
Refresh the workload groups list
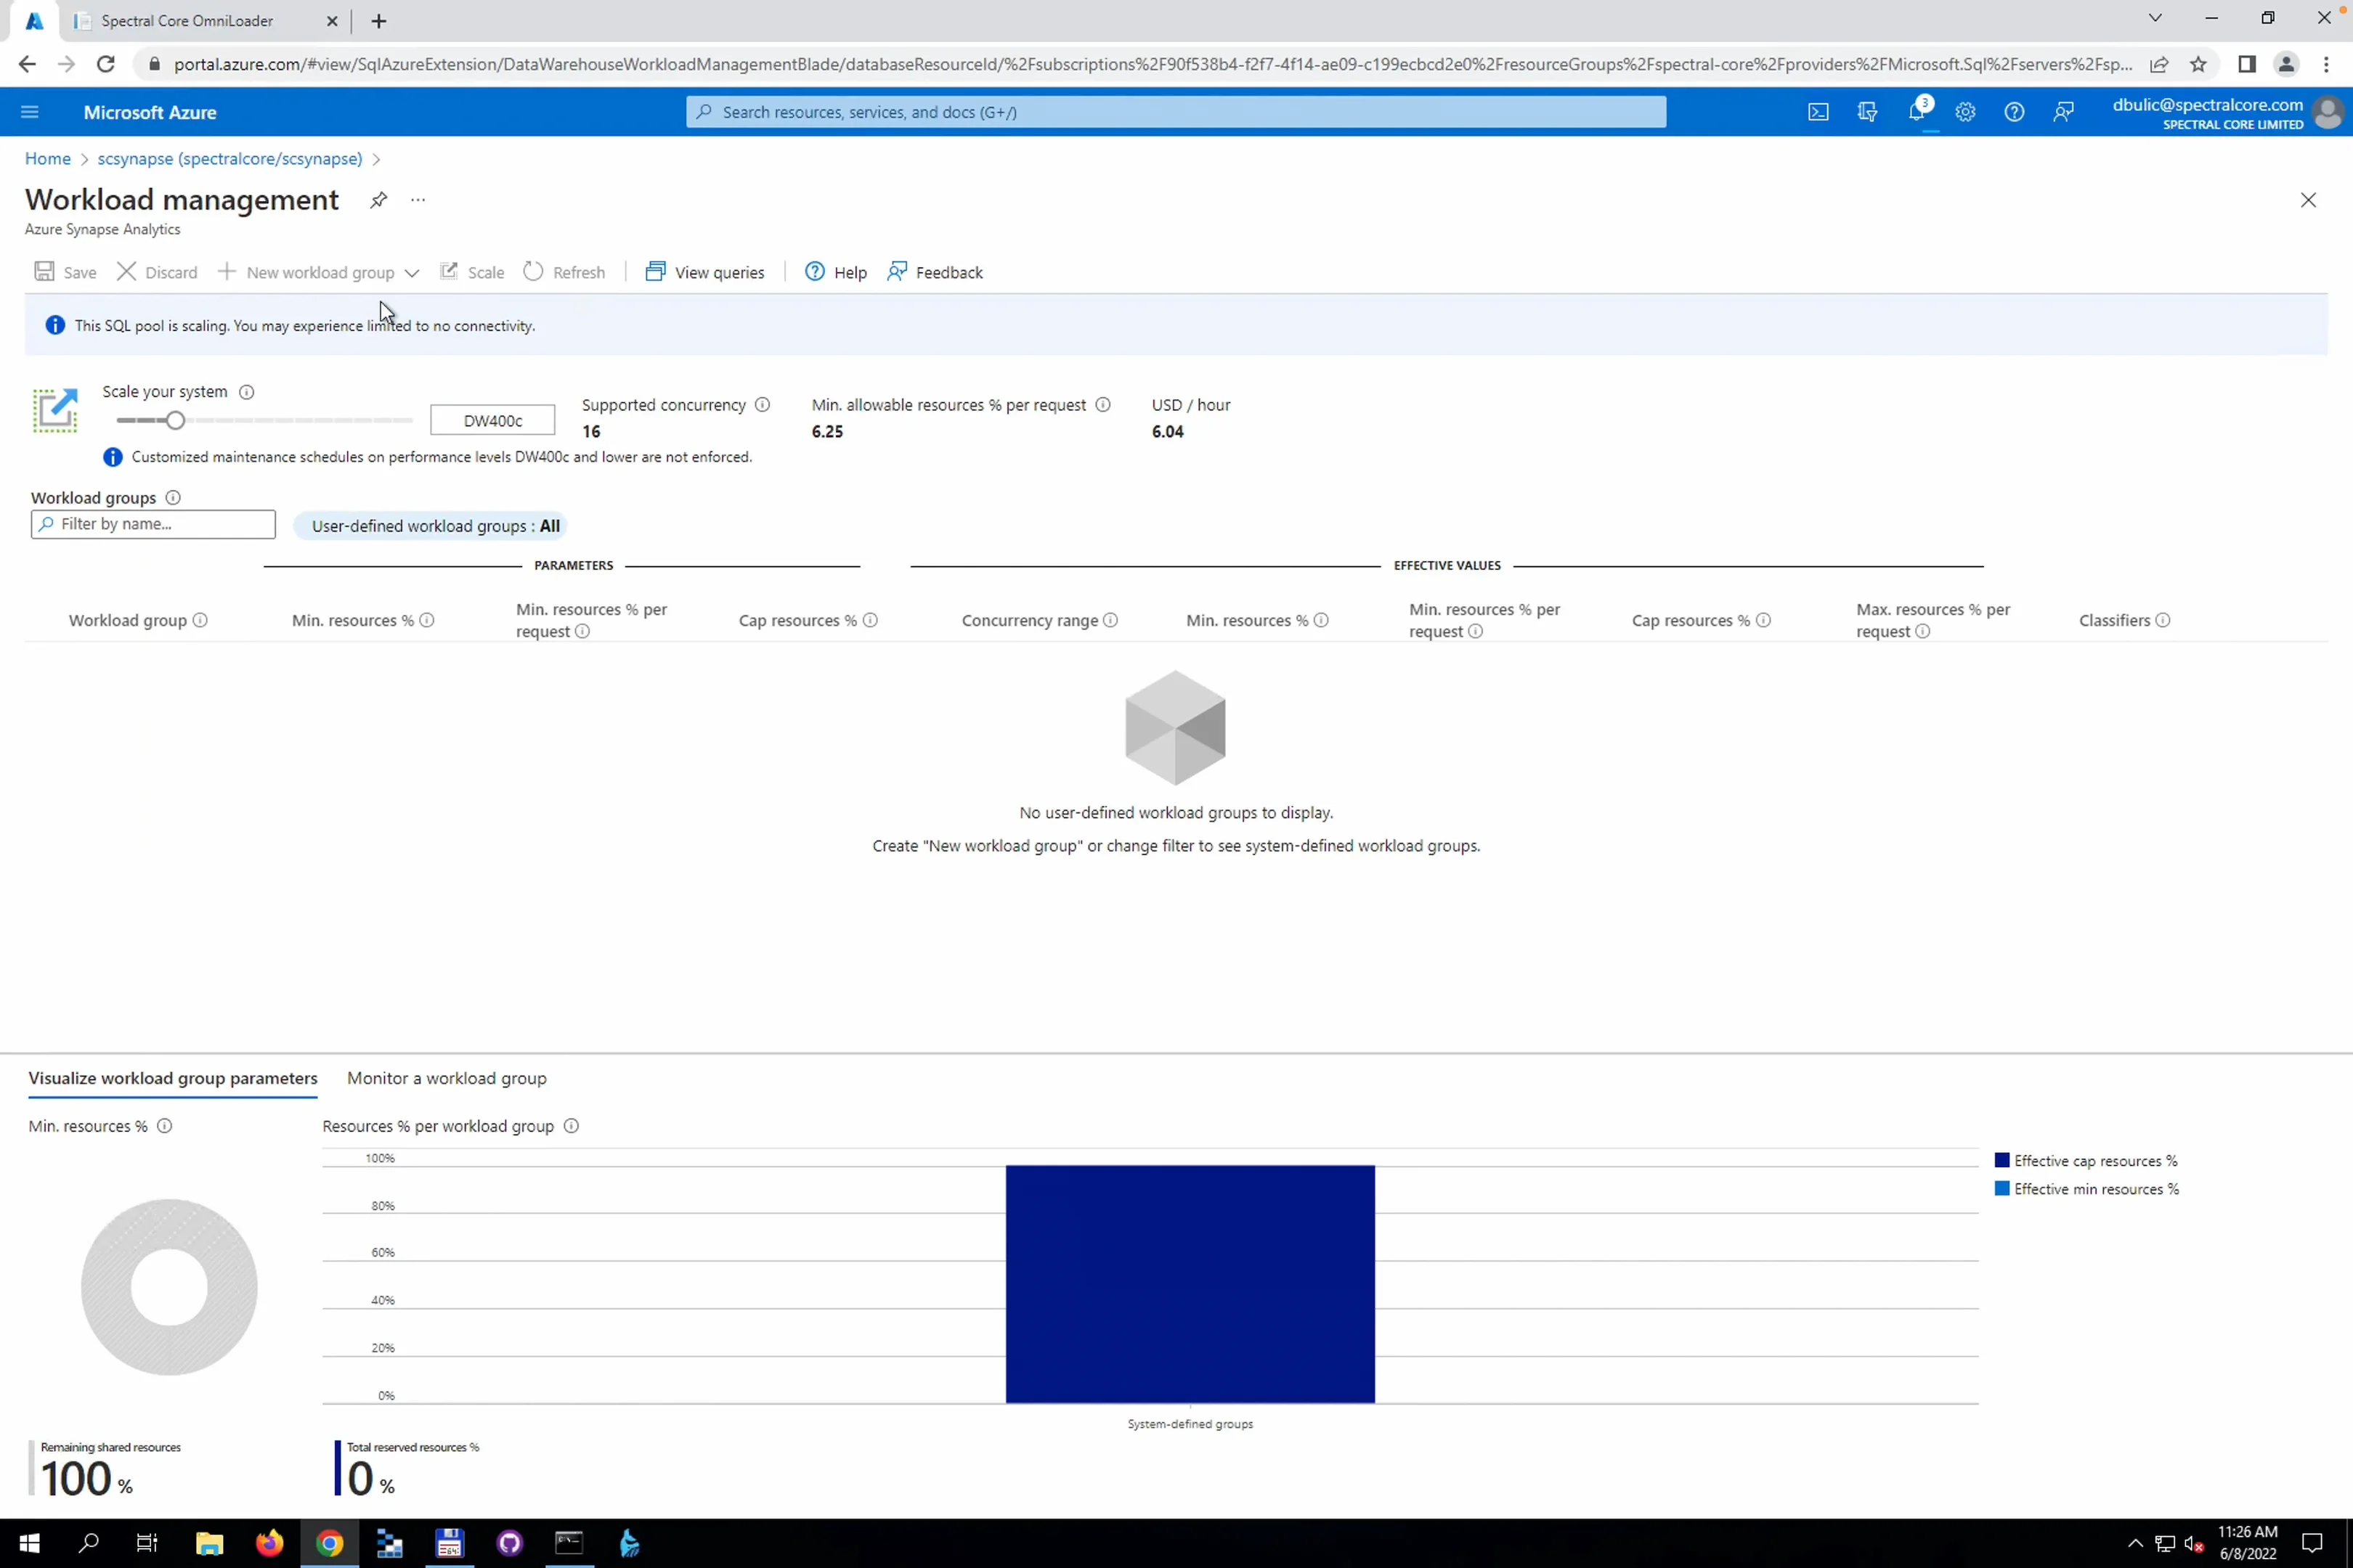point(564,271)
